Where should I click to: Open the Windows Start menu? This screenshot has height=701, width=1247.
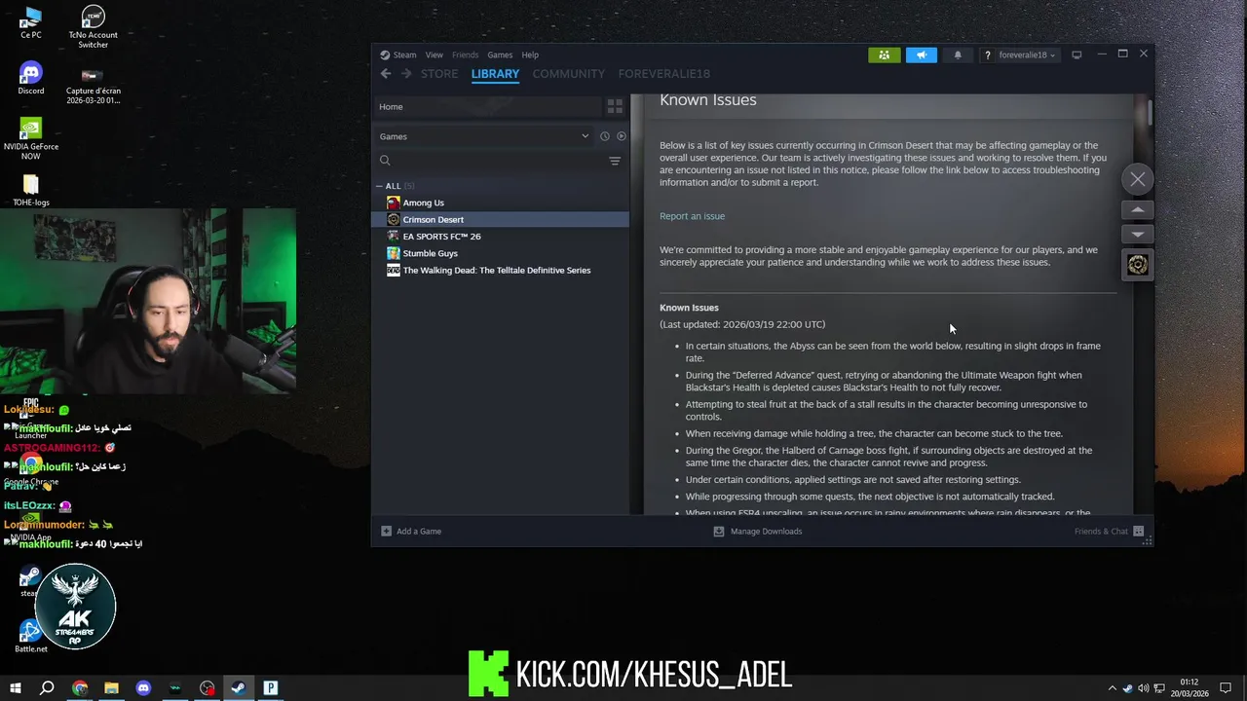[x=16, y=688]
